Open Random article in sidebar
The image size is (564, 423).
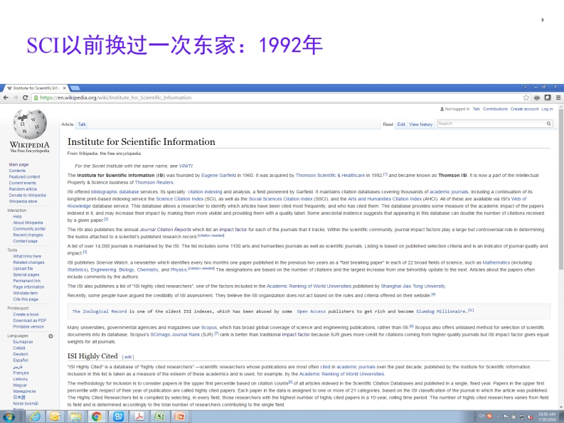point(23,189)
